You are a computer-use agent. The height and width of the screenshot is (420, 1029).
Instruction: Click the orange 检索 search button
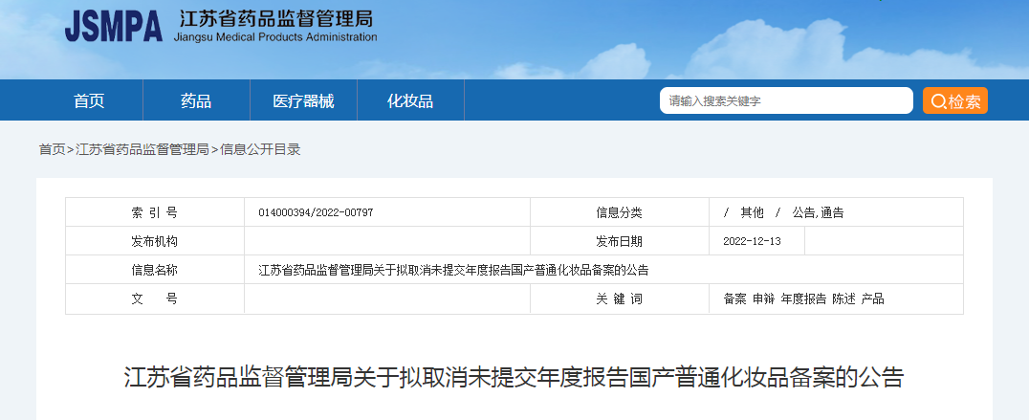coord(954,101)
